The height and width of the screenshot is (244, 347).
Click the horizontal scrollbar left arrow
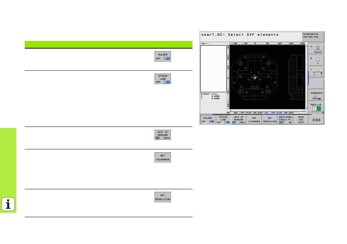[230, 110]
